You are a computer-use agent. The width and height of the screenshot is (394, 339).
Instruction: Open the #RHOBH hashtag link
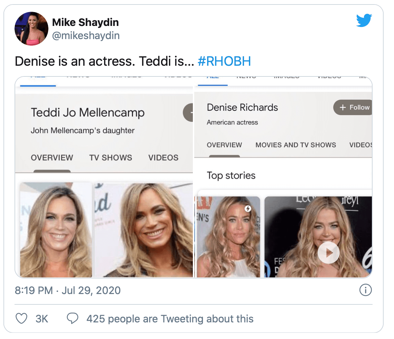pyautogui.click(x=224, y=62)
